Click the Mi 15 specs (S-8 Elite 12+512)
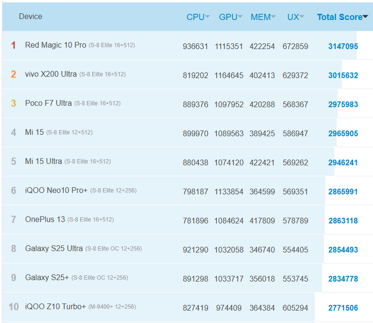373x323 pixels. click(x=69, y=132)
